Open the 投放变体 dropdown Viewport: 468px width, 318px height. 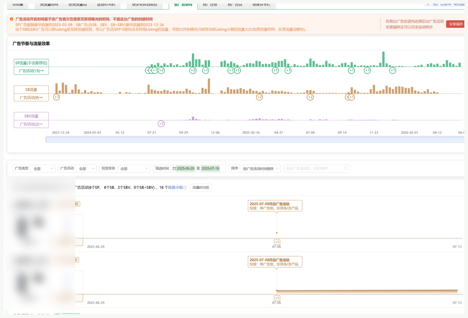(134, 169)
